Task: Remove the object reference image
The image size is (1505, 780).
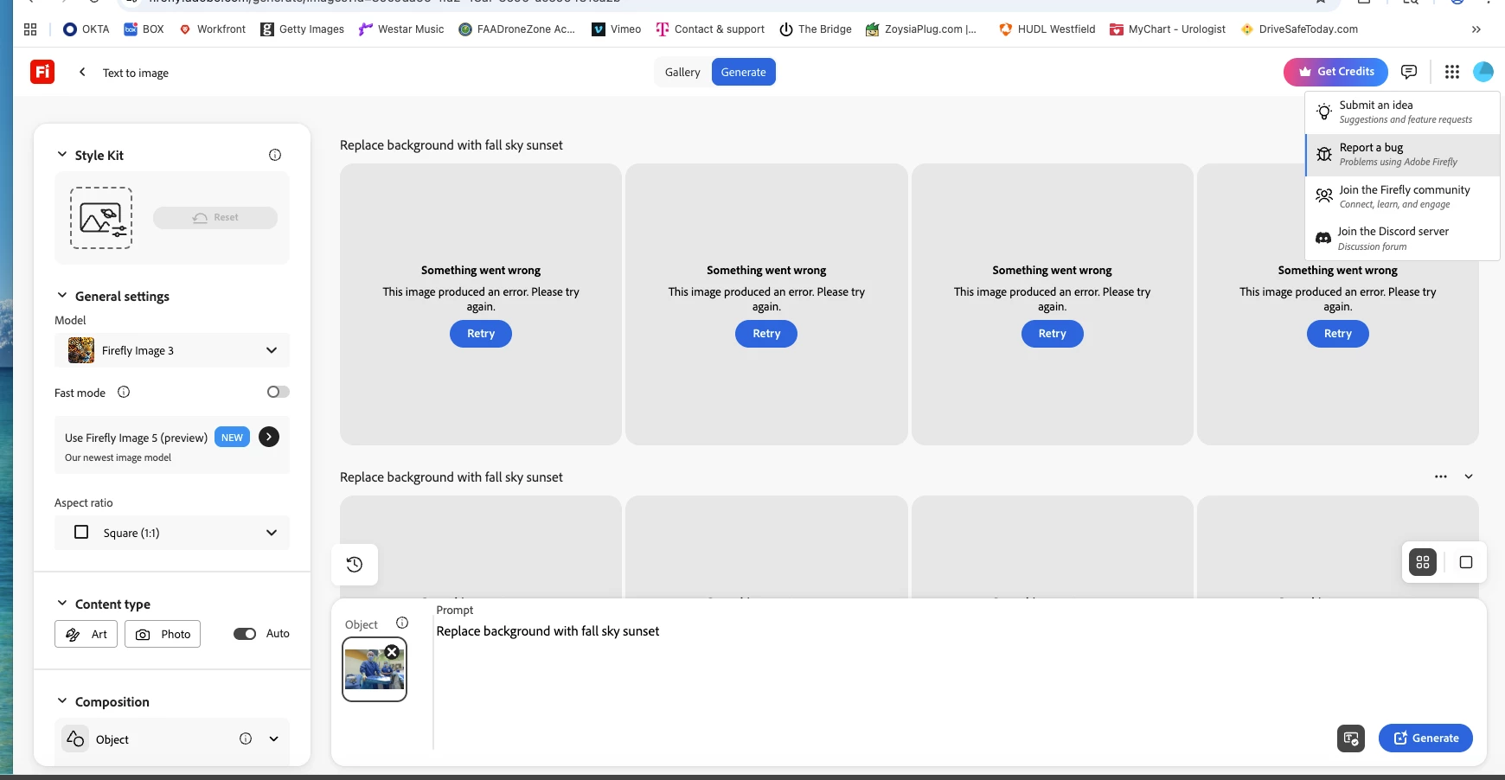Action: [x=392, y=652]
